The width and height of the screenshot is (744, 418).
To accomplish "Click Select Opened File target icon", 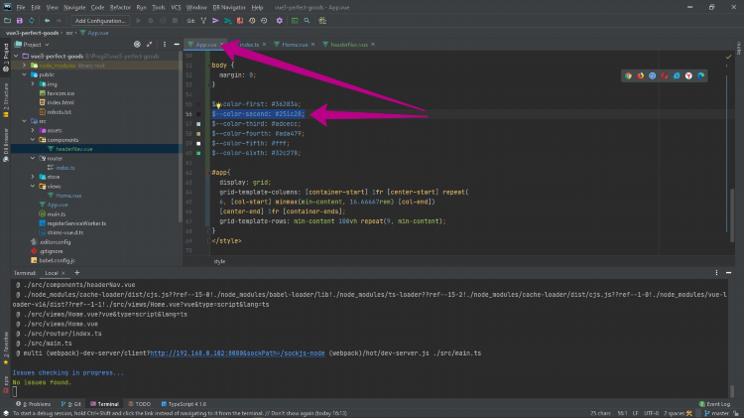I will pos(137,44).
